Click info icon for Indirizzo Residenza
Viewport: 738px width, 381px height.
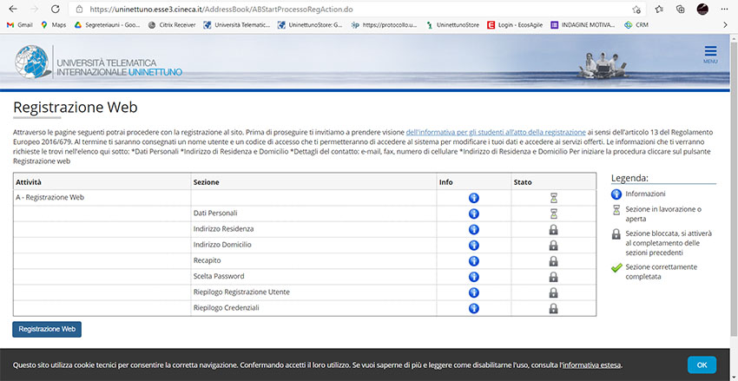(473, 229)
